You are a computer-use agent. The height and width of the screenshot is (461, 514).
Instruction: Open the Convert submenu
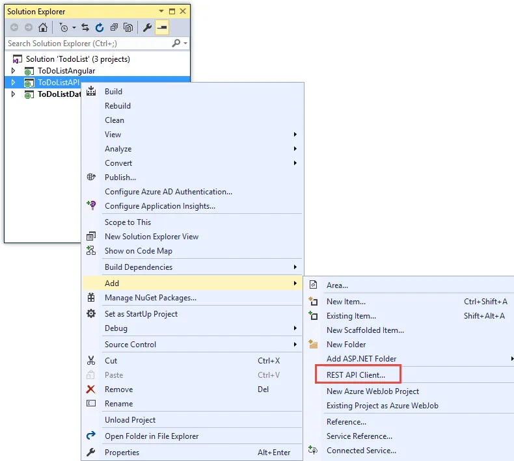192,163
